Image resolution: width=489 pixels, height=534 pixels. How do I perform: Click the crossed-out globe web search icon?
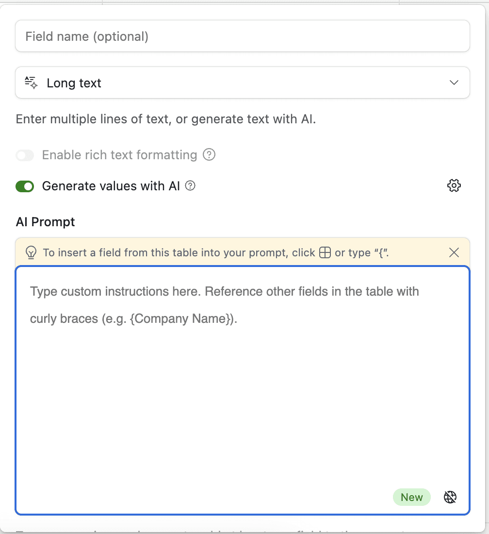point(450,497)
